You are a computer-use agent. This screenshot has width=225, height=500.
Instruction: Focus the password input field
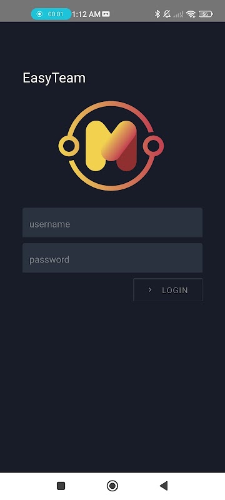point(112,258)
